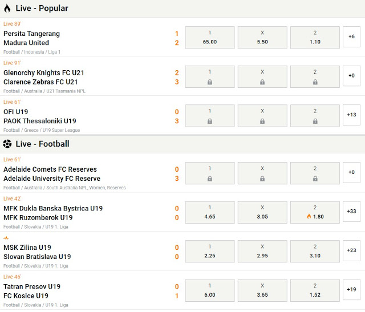
Task: Pick MFK Ruzomberok U19 win at 1.80
Action: click(x=315, y=212)
